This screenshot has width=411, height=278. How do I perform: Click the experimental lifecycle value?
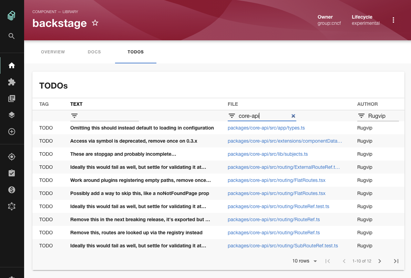pos(366,23)
